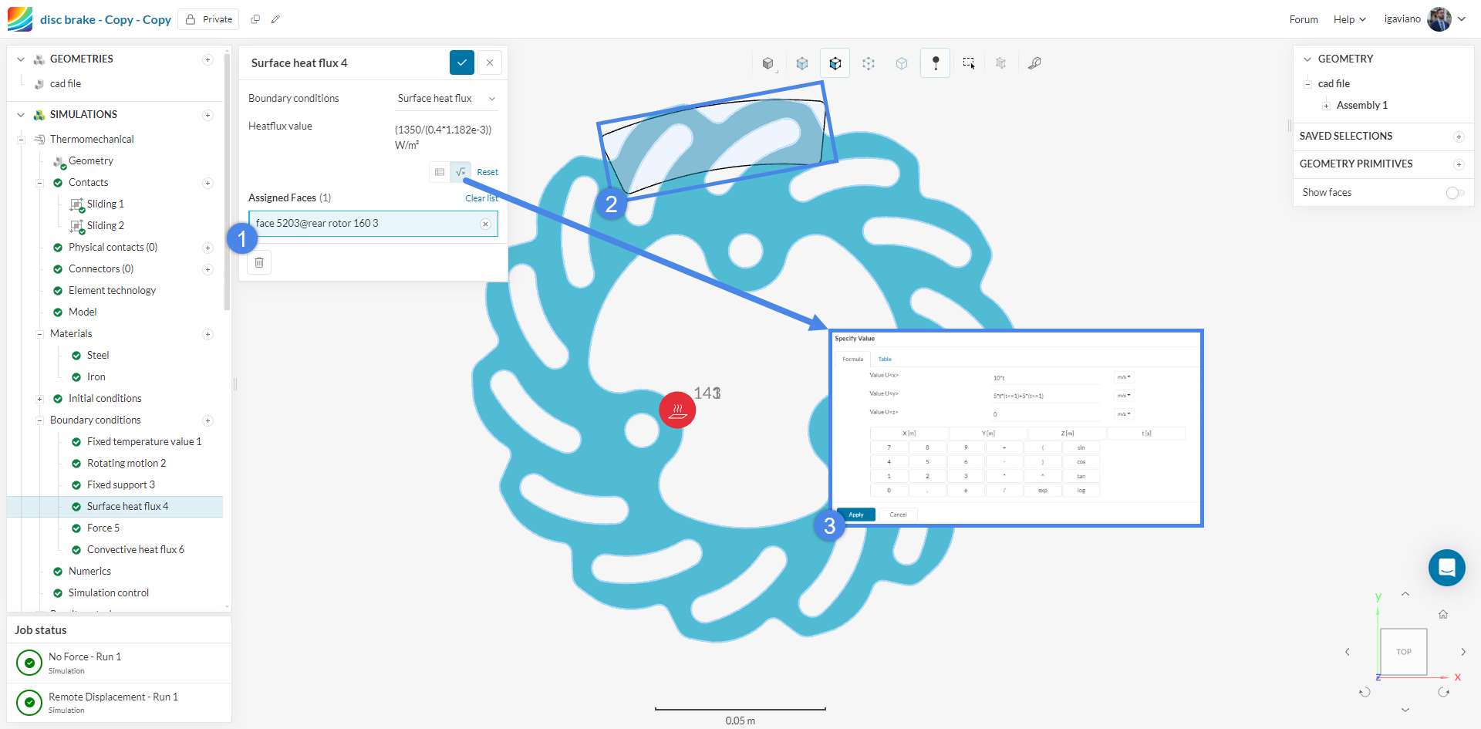Collapse the Contacts tree node

[39, 183]
